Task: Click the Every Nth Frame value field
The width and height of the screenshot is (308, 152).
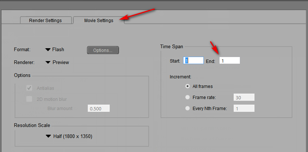Action: [x=244, y=109]
